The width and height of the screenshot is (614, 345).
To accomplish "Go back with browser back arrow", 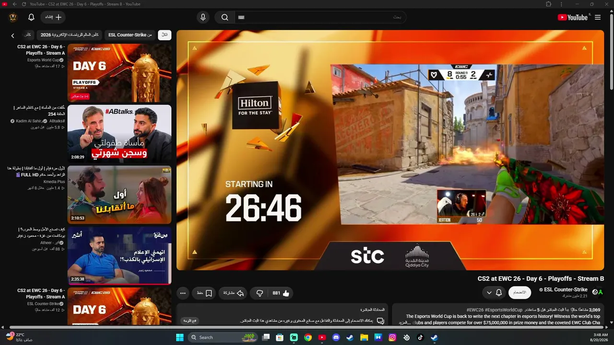I will coord(14,4).
